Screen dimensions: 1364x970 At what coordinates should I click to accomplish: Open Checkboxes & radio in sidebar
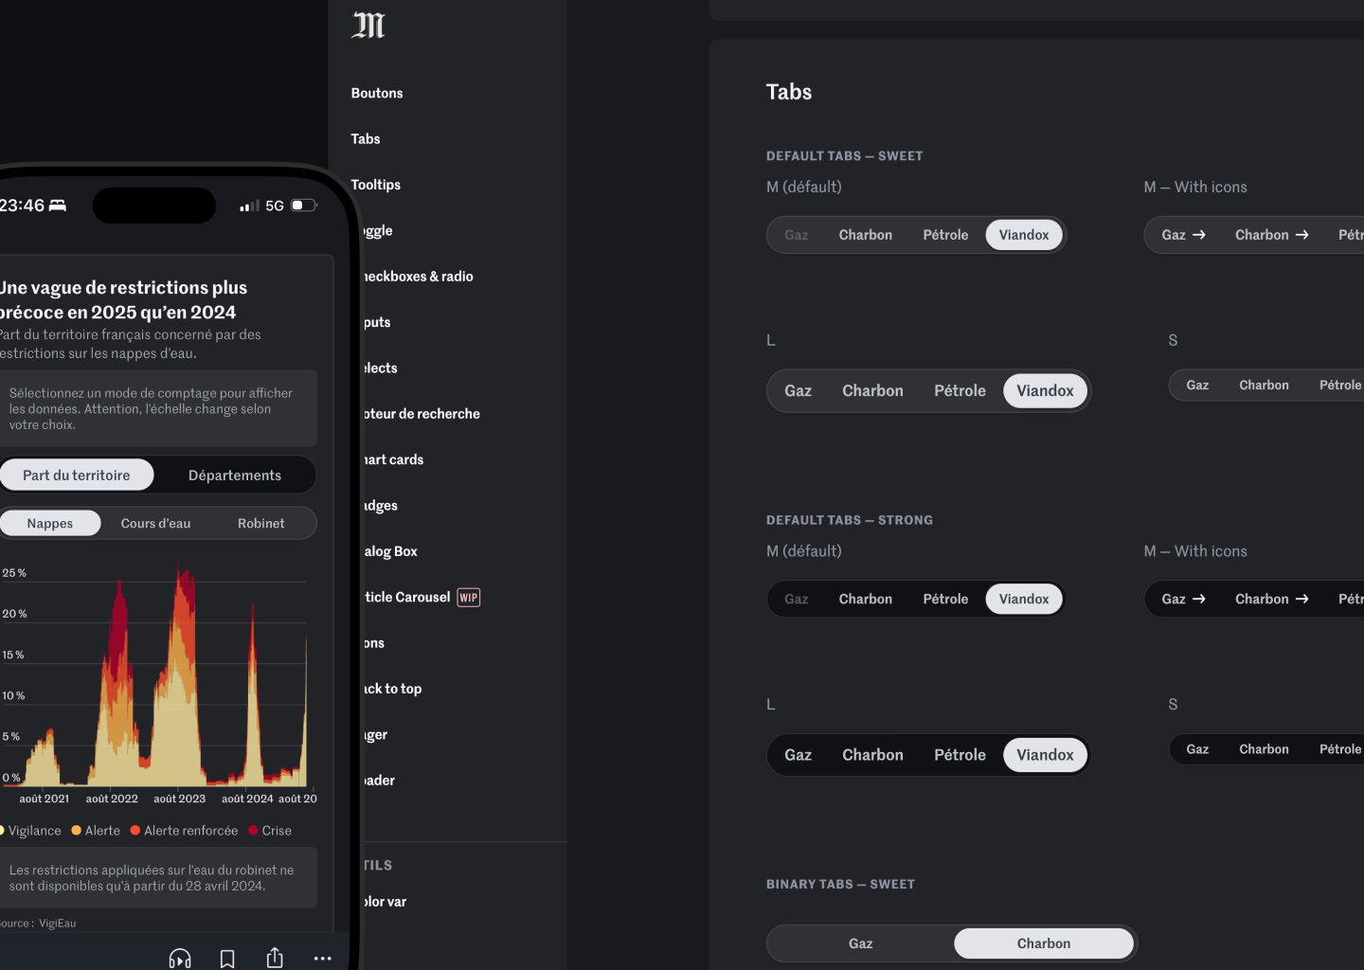pyautogui.click(x=419, y=277)
